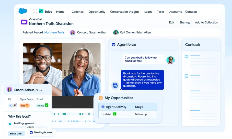Screen dimensions: 232x139
Task: Click user avatar beside follow up question
Action: click(x=170, y=60)
